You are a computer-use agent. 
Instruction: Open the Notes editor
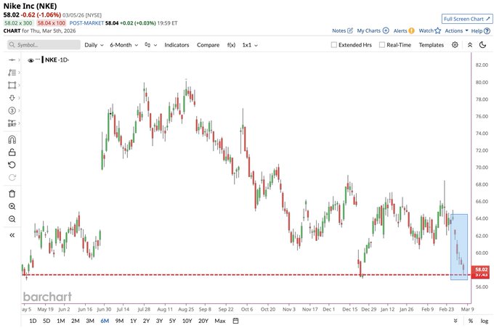342,30
